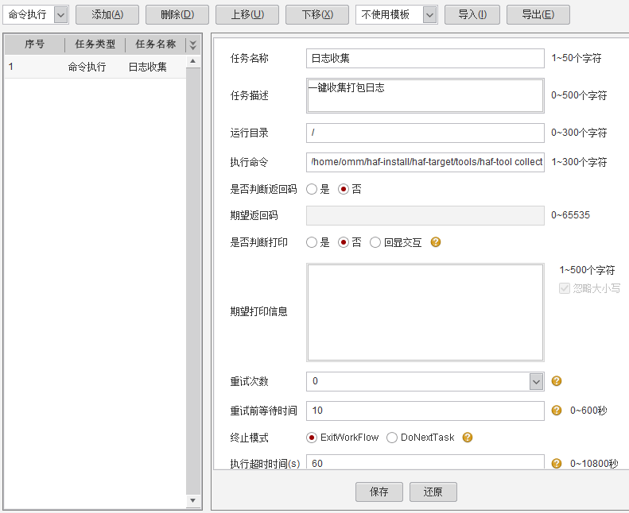This screenshot has height=513, width=629.
Task: Click 期望打印信息 text area
Action: 425,312
